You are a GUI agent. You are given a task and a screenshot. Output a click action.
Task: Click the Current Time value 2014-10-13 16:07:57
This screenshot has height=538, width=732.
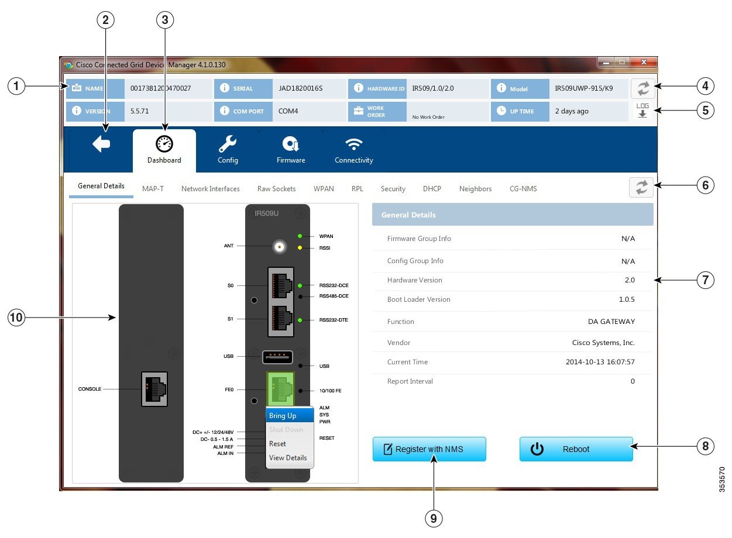(600, 362)
